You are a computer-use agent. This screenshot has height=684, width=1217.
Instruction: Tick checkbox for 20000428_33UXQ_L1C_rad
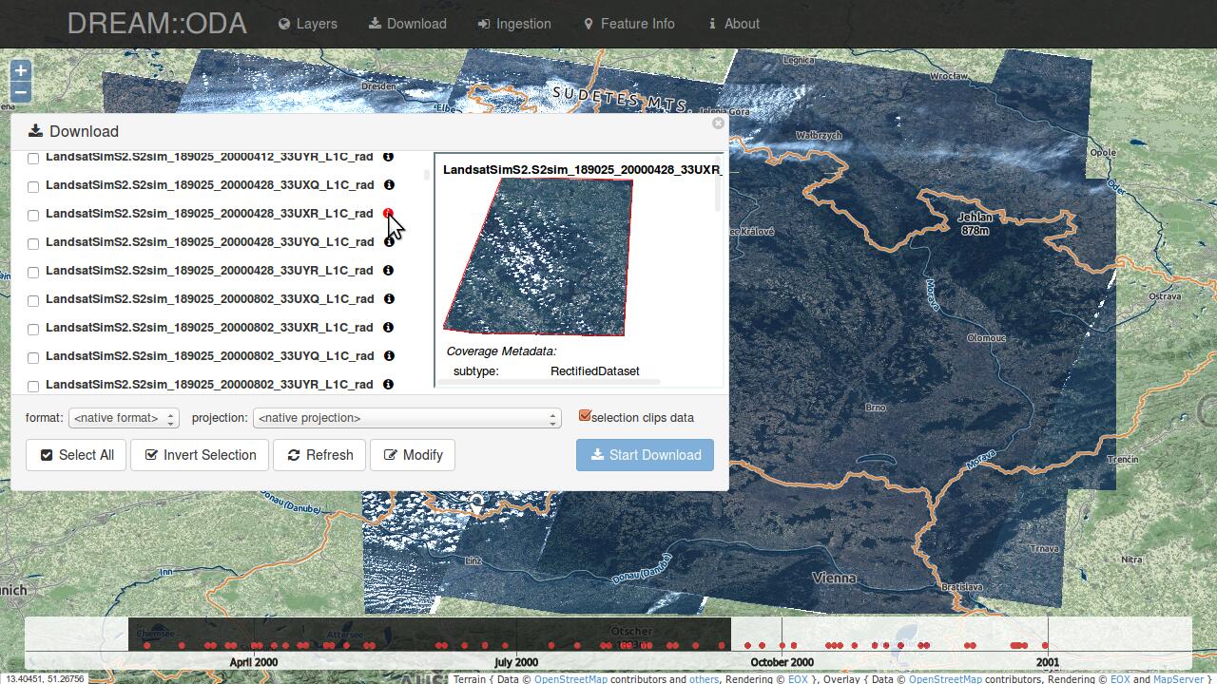[33, 186]
